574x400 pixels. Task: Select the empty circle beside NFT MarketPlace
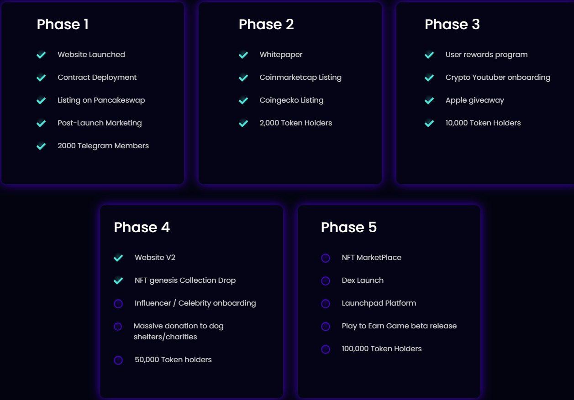[326, 258]
